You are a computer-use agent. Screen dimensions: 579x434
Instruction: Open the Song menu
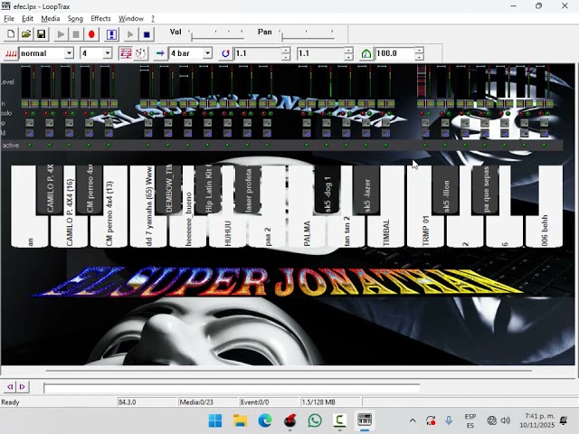[x=75, y=18]
